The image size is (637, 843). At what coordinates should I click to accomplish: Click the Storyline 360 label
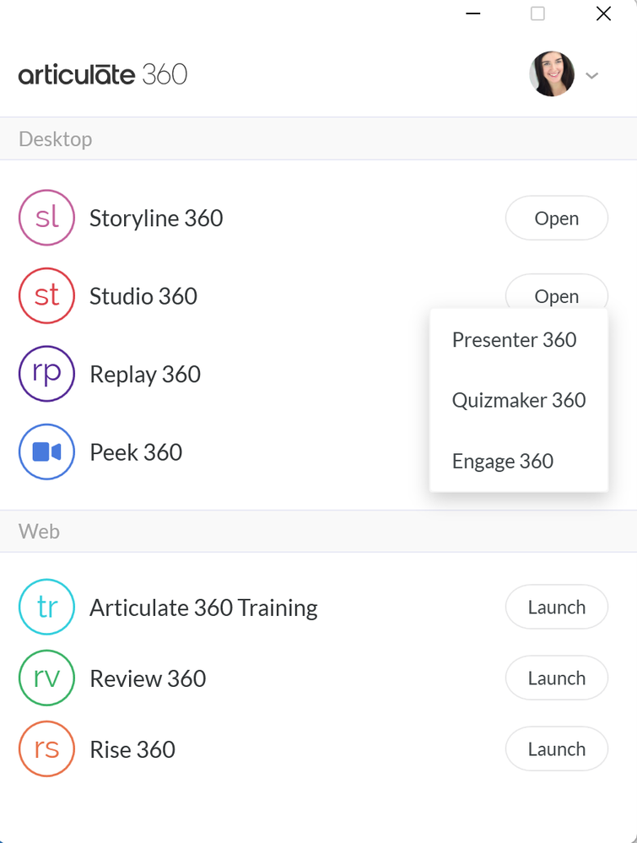tap(156, 219)
